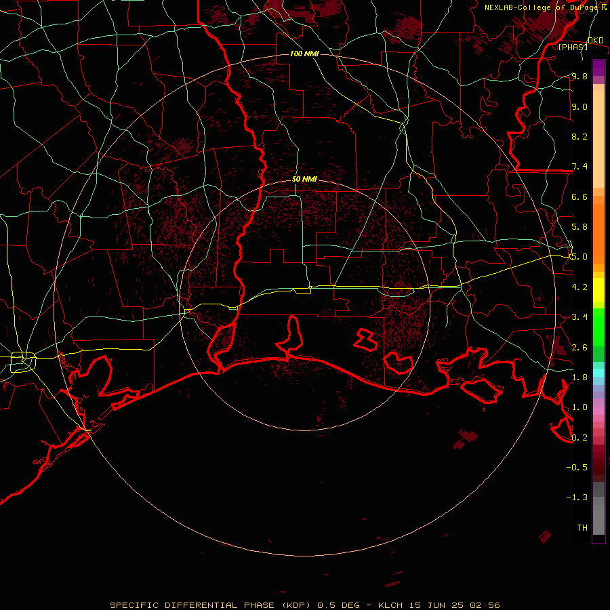Click the yellow band on the color bar

[x=598, y=290]
